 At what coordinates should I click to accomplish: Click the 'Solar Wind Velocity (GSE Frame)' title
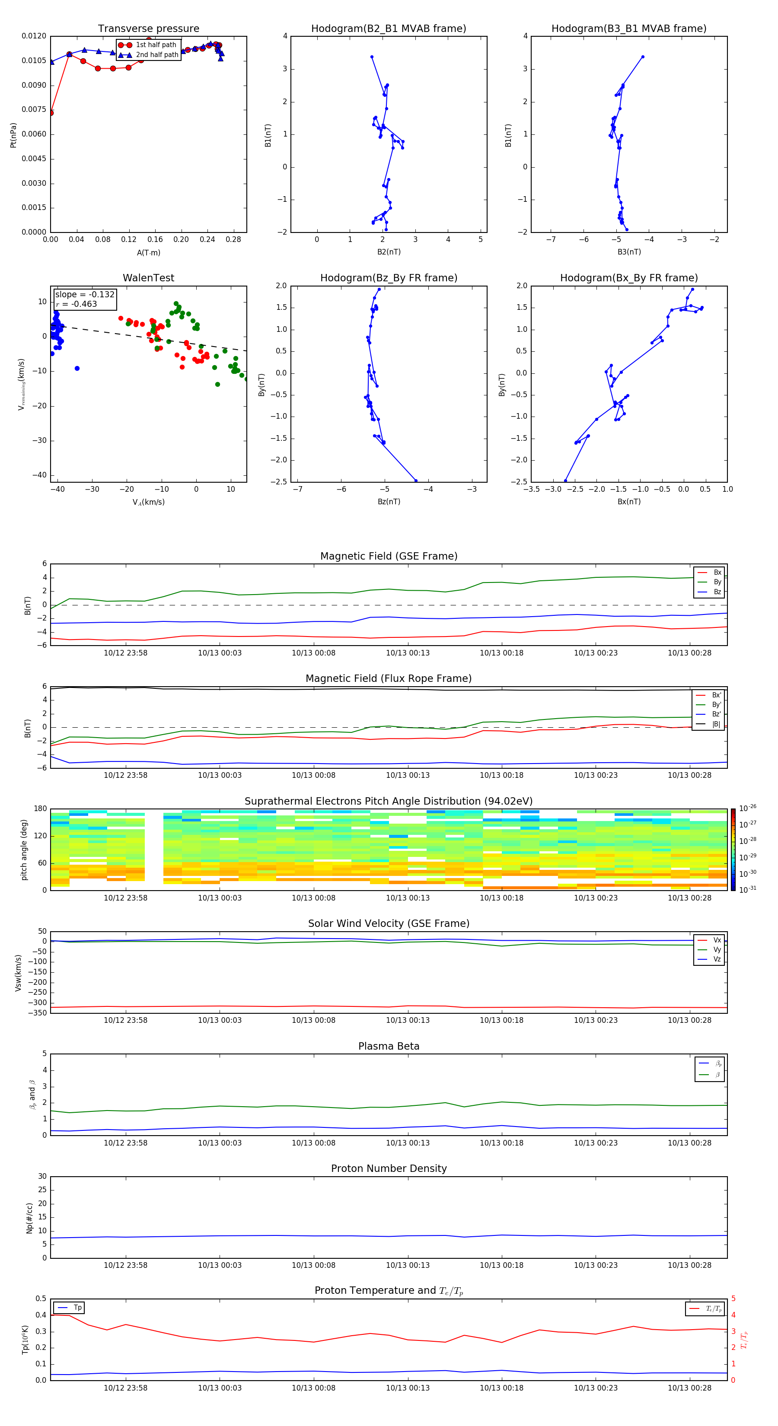point(389,924)
